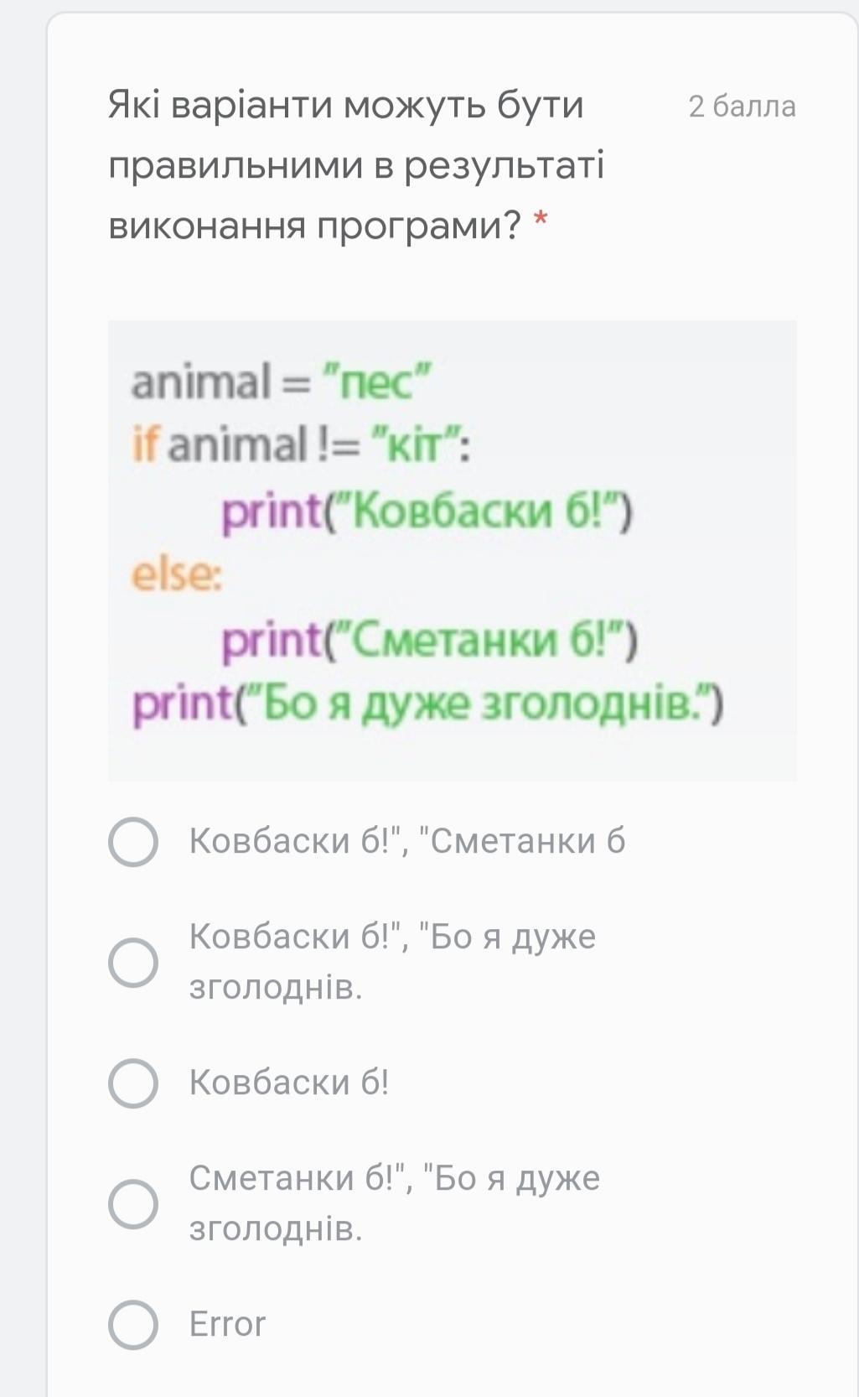This screenshot has width=859, height=1397.
Task: Select the Error radio button
Action: pos(133,1324)
